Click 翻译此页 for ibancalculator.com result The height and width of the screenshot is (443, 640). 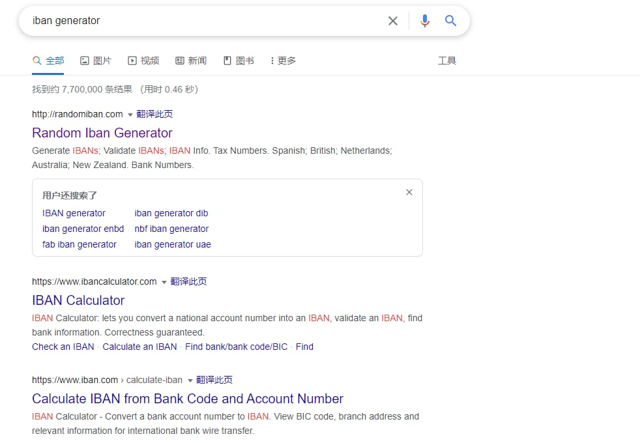tap(188, 281)
